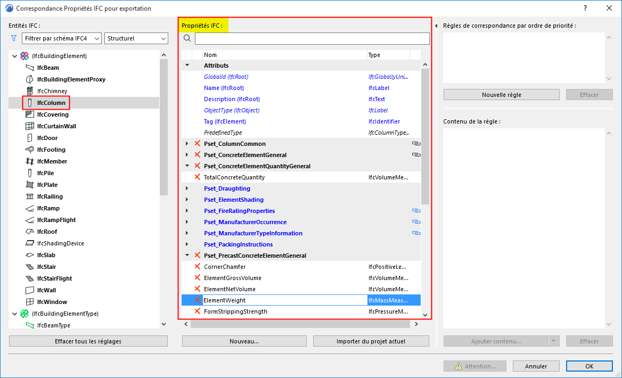The image size is (622, 378).
Task: Toggle red X on FormStrippingStrength
Action: click(x=198, y=311)
